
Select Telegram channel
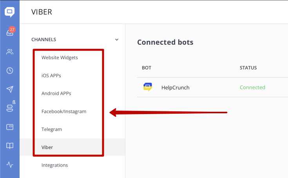click(x=52, y=129)
